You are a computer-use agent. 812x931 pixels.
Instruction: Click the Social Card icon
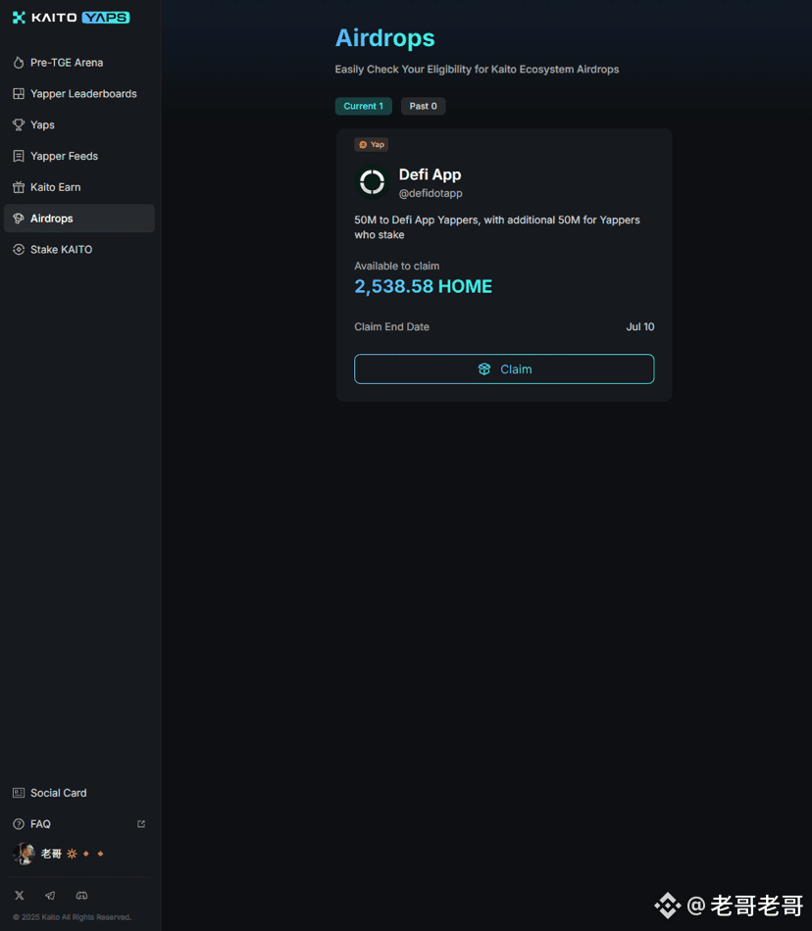point(19,793)
